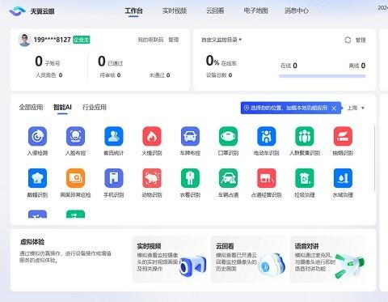Expand the 自定义监控目录 dropdown
This screenshot has width=388, height=302.
click(x=221, y=40)
